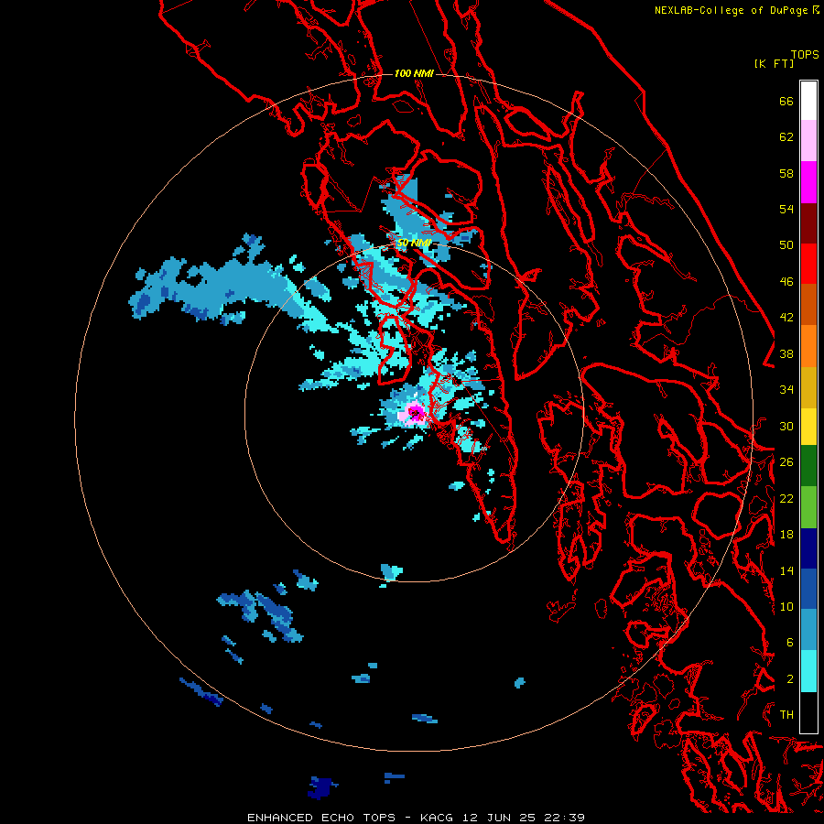The image size is (824, 824).
Task: Click the '6' legend value label
Action: (x=789, y=643)
